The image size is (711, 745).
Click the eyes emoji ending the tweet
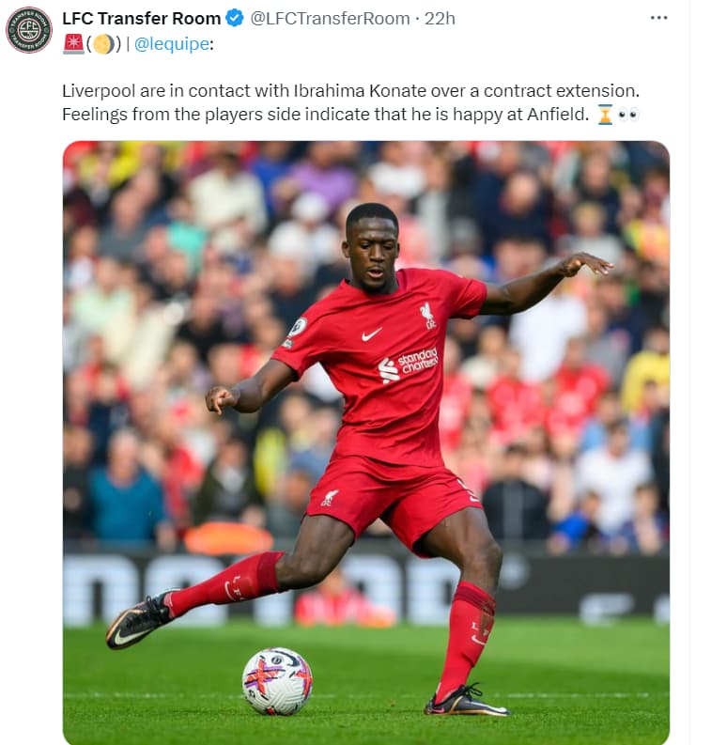pyautogui.click(x=628, y=115)
